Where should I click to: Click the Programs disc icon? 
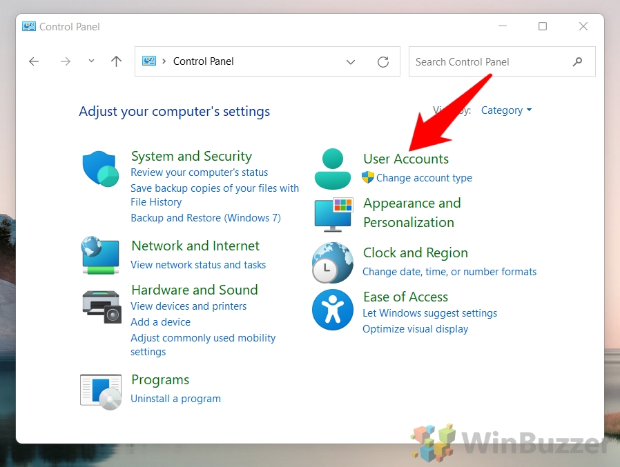coord(101,392)
